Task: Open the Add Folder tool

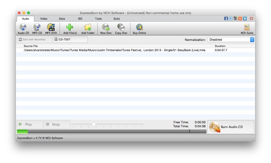Action: pos(88,29)
